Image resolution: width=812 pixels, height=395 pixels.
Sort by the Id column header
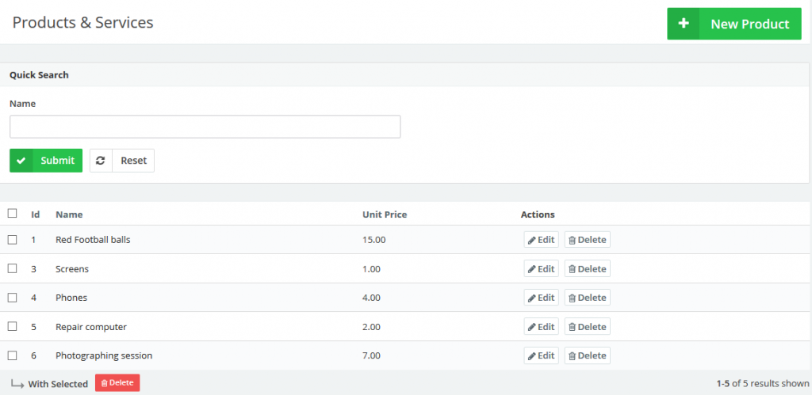tap(36, 215)
